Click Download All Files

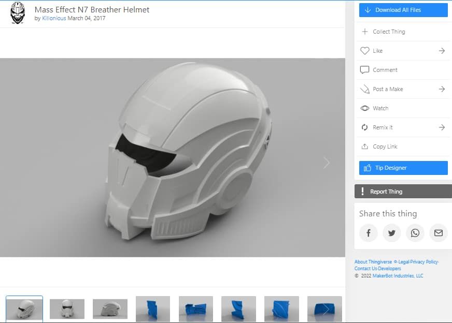(x=403, y=10)
